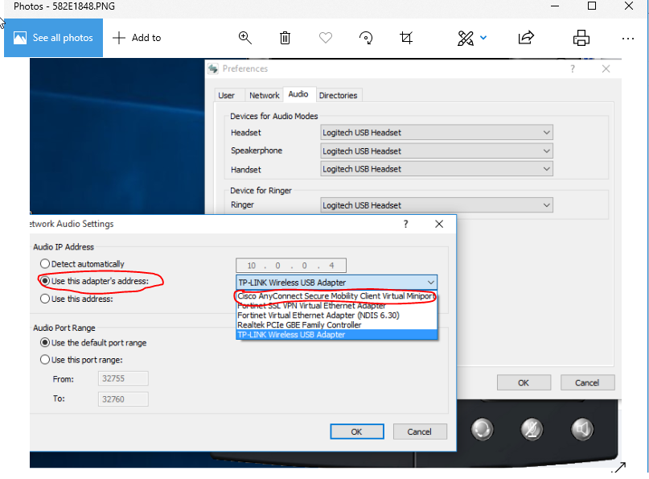Viewport: 649px width, 479px height.
Task: Click the headset button on softphone
Action: [483, 429]
